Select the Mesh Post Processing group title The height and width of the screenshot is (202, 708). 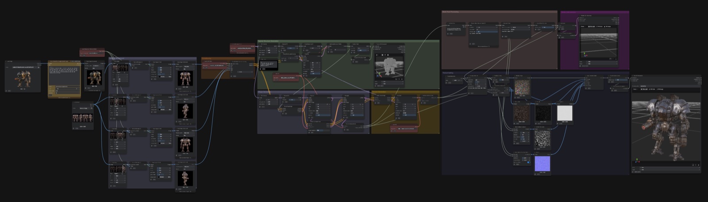450,12
